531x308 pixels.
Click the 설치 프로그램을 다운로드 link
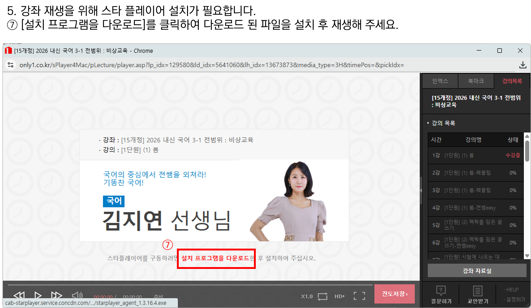click(x=217, y=258)
